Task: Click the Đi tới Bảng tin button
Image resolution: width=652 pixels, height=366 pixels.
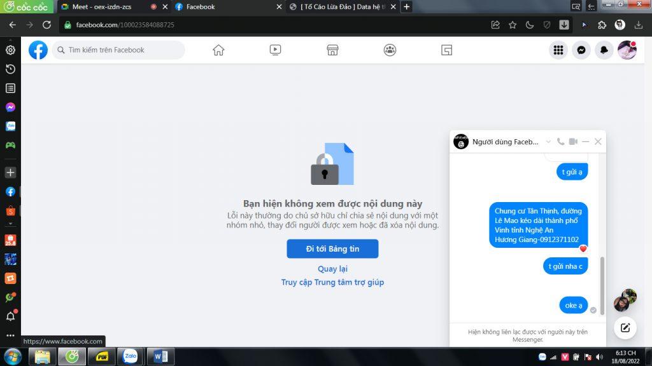Action: click(x=332, y=248)
